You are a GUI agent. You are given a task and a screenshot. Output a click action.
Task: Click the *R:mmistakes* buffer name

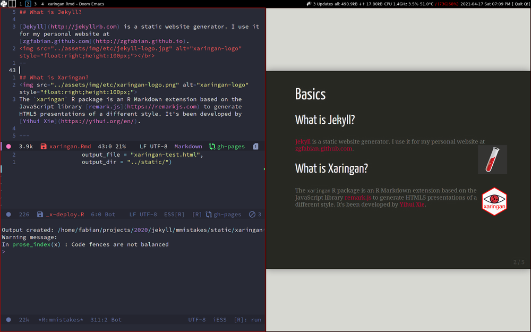(x=61, y=319)
